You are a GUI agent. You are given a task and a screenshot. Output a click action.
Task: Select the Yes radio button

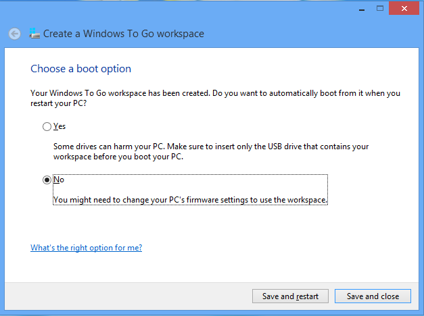point(47,126)
